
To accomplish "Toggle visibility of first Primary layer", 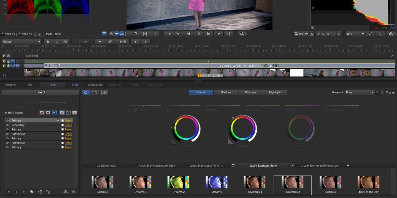I will click(7, 121).
